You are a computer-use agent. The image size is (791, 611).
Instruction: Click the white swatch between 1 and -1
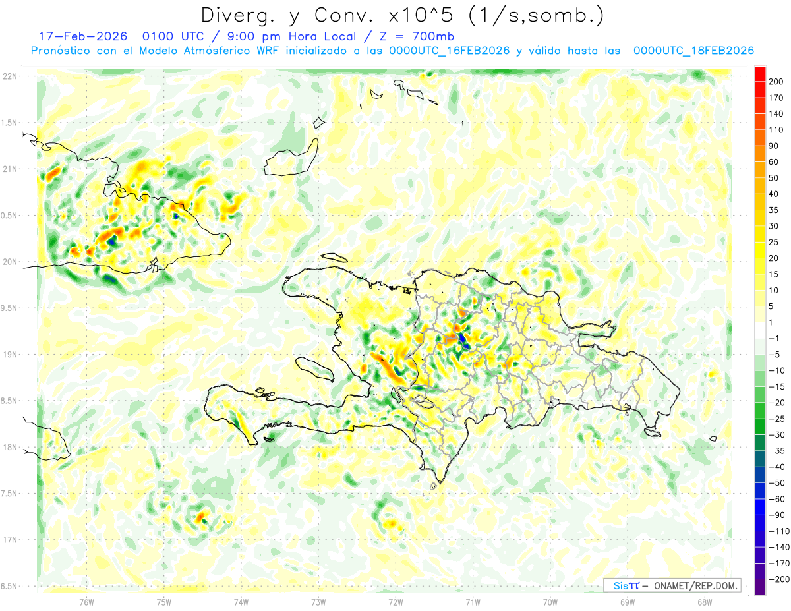click(x=760, y=330)
